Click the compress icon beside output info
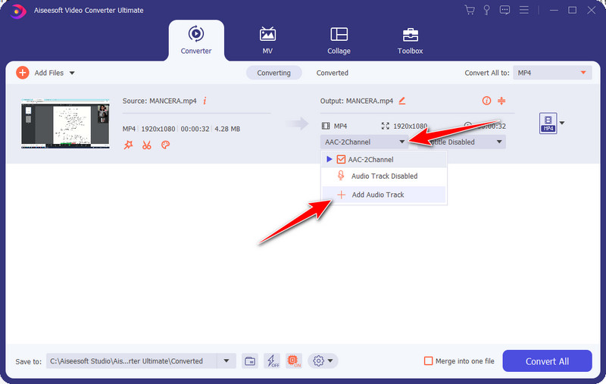Viewport: 606px width, 384px height. click(x=501, y=101)
